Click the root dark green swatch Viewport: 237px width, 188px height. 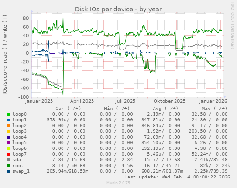[8, 166]
